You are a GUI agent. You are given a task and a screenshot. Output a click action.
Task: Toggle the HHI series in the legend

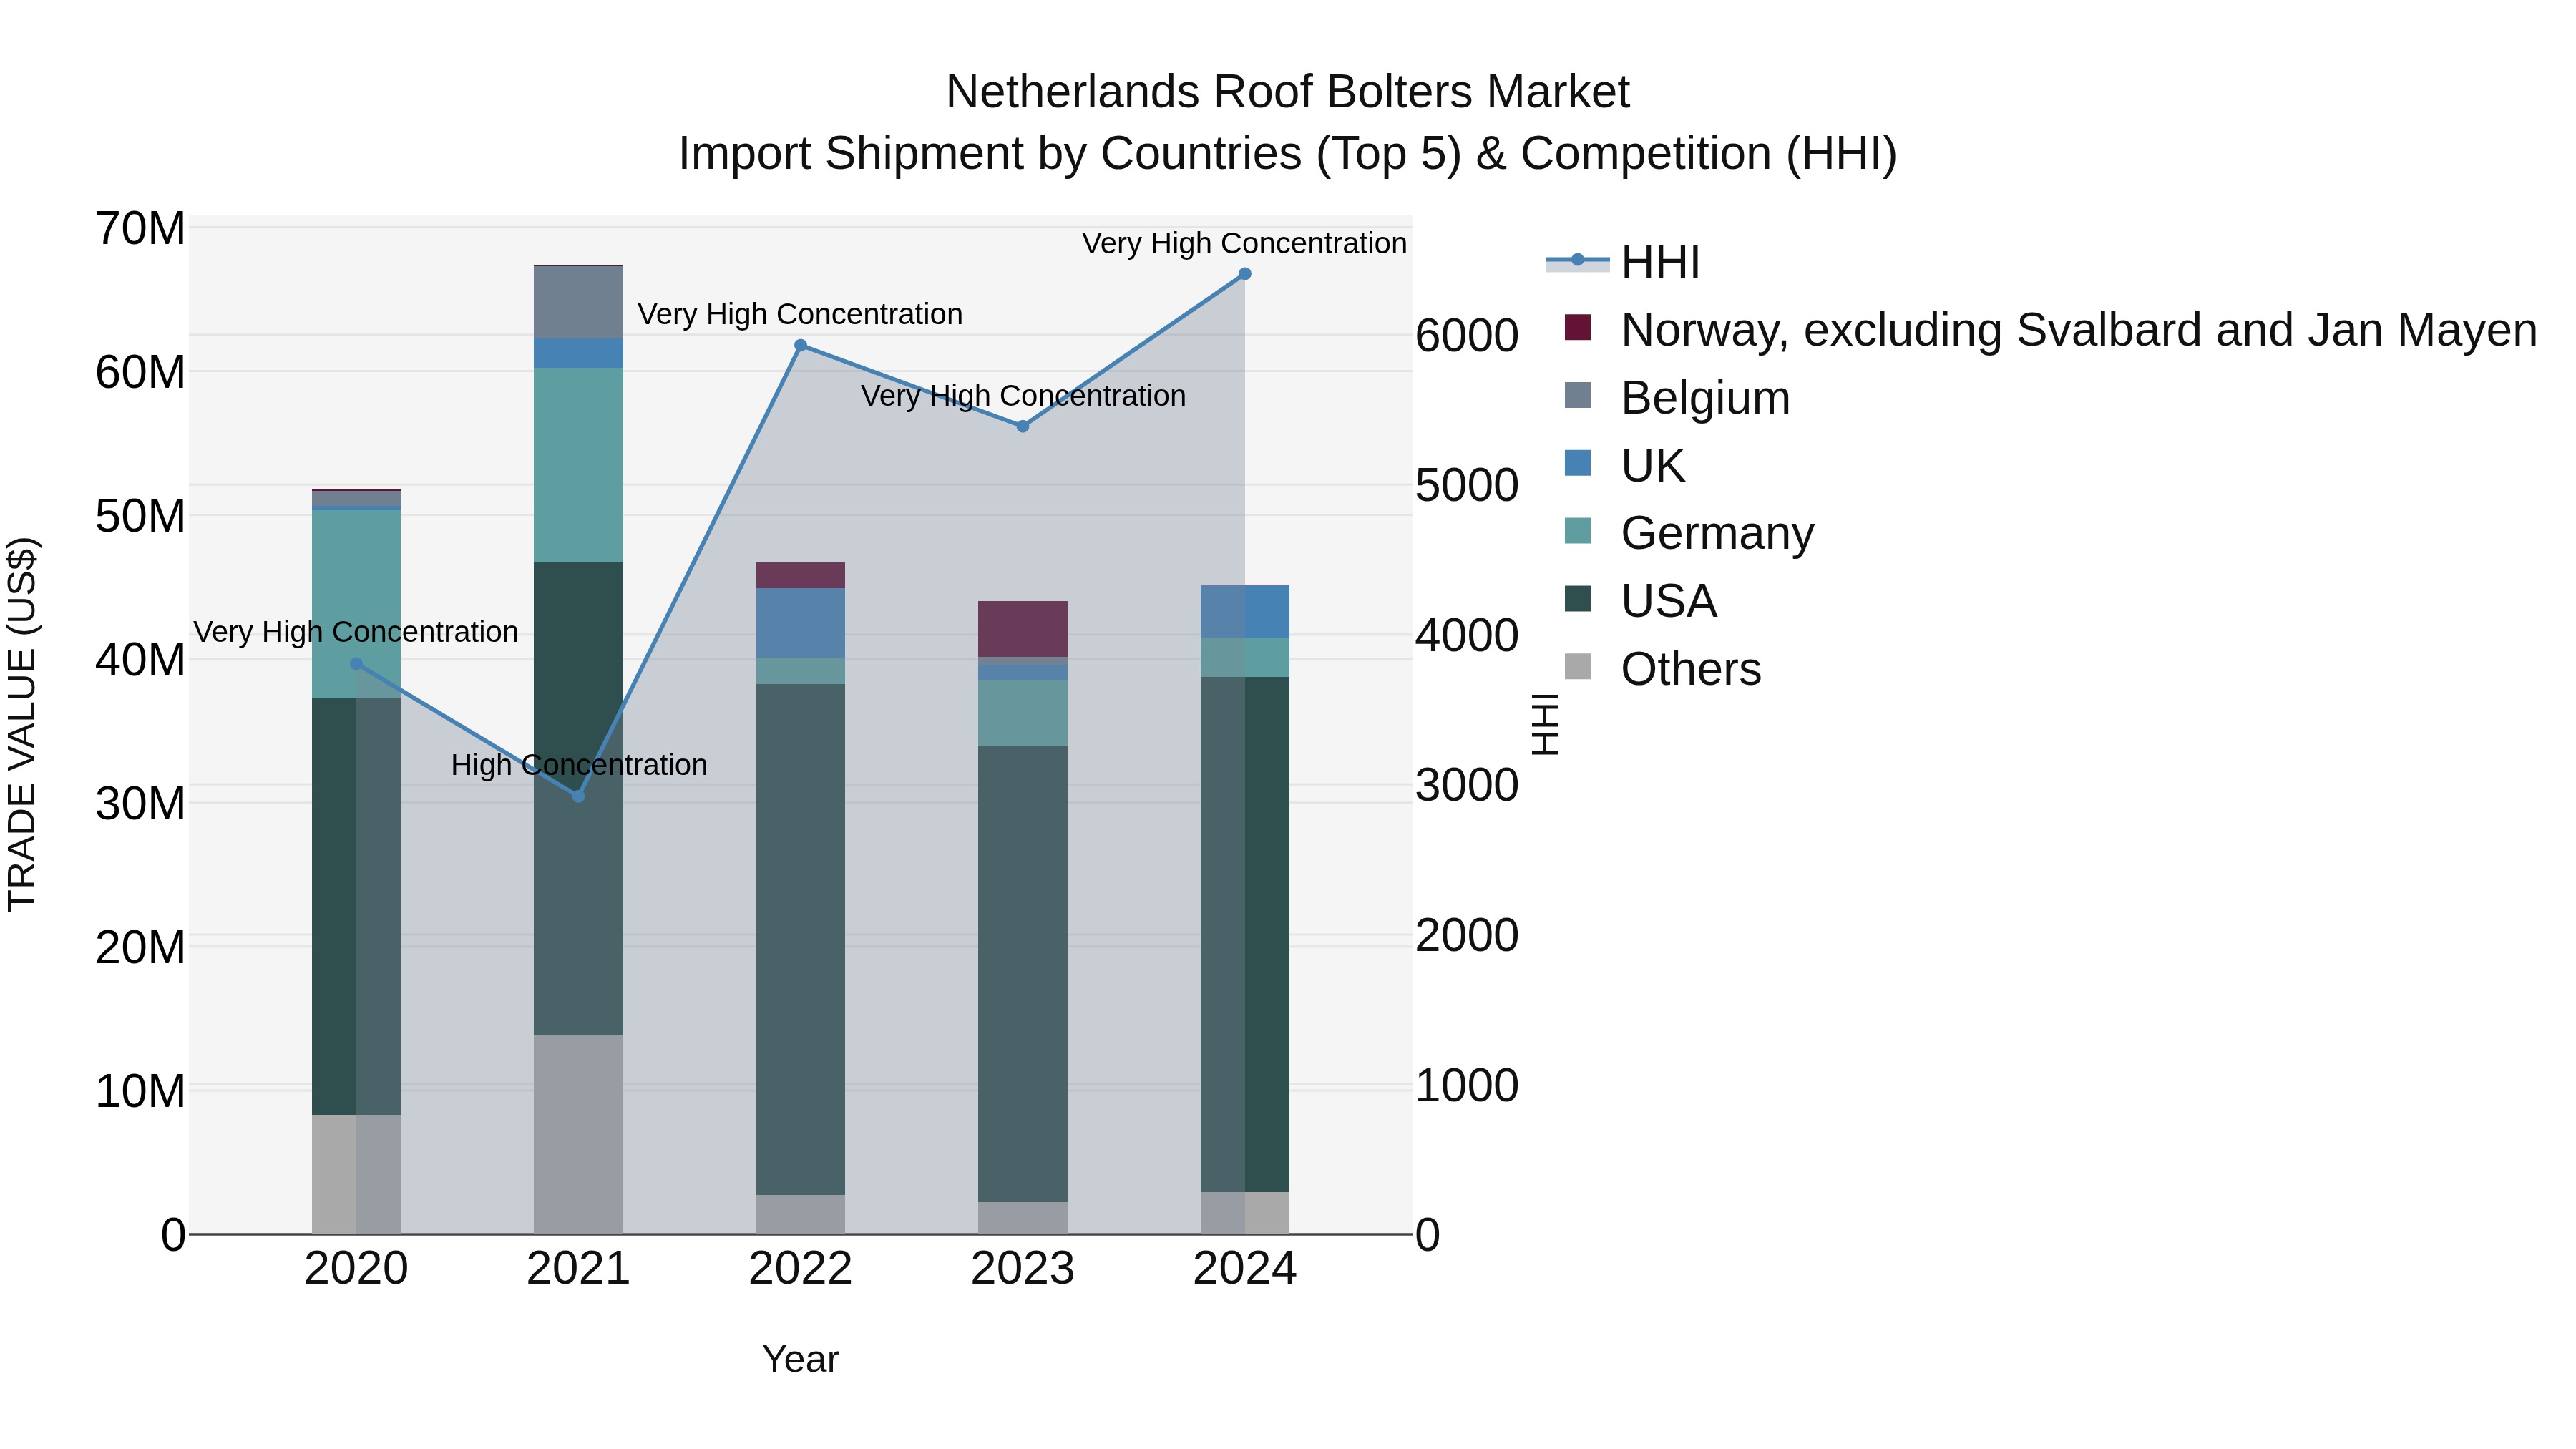(1622, 262)
